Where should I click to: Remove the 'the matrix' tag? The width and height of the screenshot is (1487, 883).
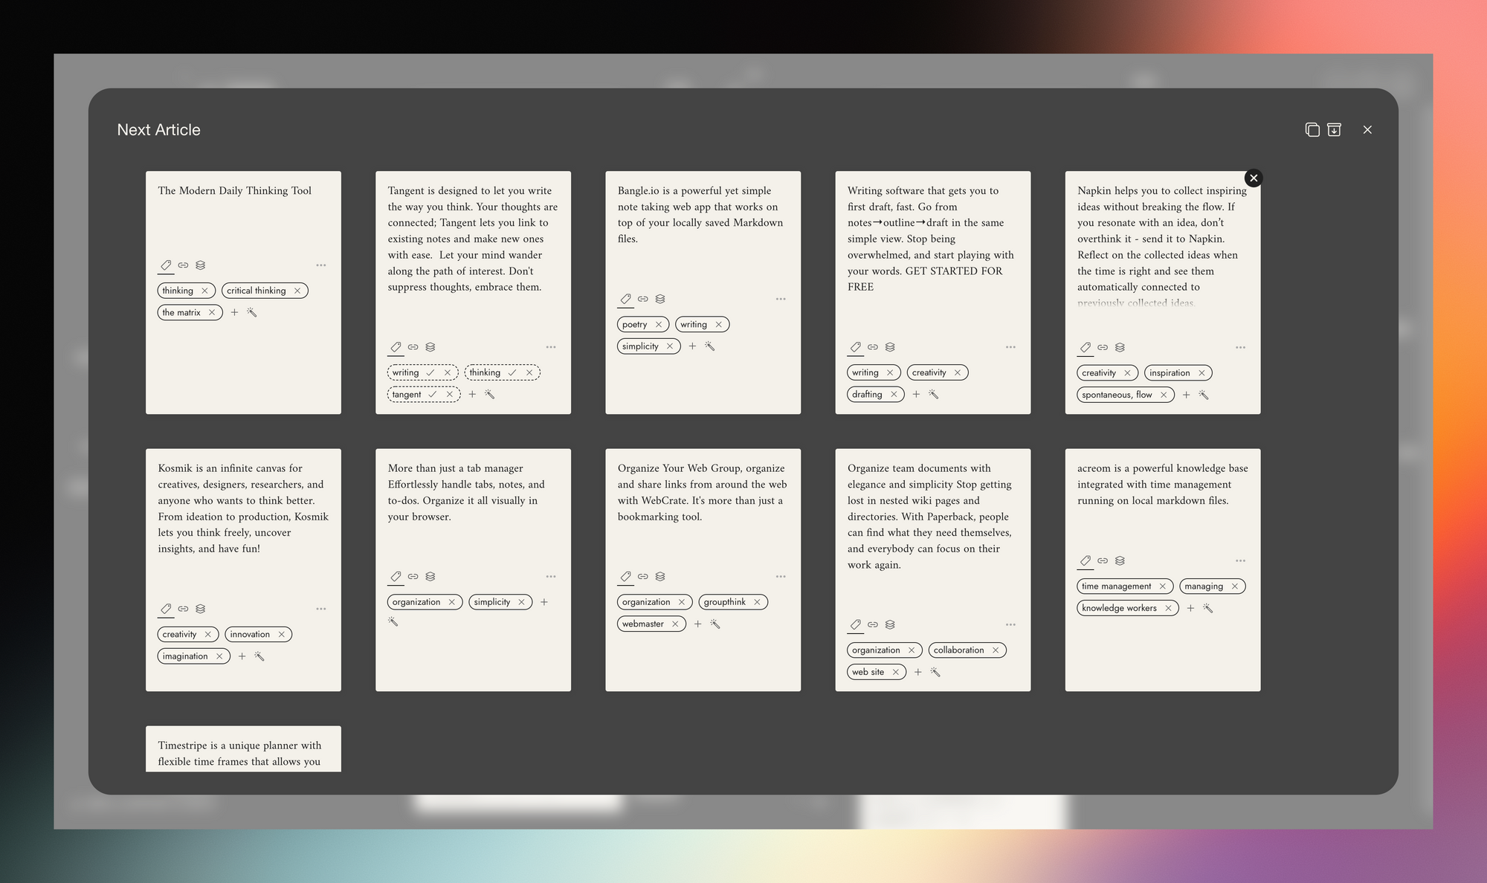click(x=212, y=312)
